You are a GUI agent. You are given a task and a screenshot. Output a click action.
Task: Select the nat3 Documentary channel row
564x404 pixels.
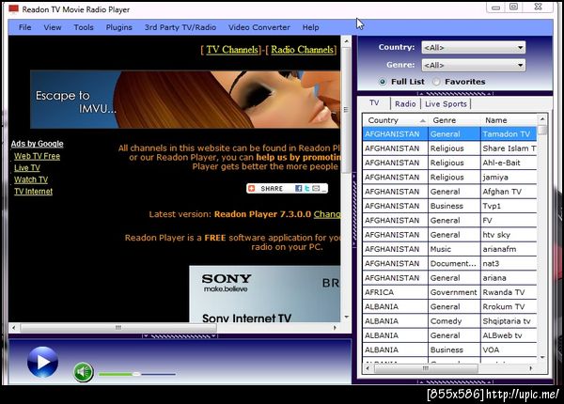click(x=449, y=263)
